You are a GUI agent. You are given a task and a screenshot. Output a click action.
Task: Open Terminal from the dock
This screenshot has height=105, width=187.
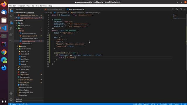point(4,36)
